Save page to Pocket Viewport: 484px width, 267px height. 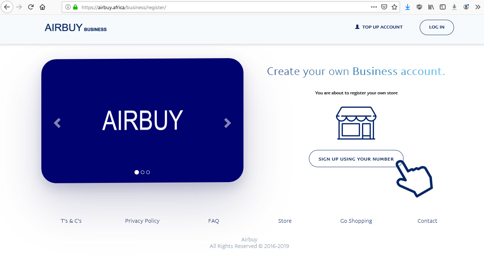point(384,7)
